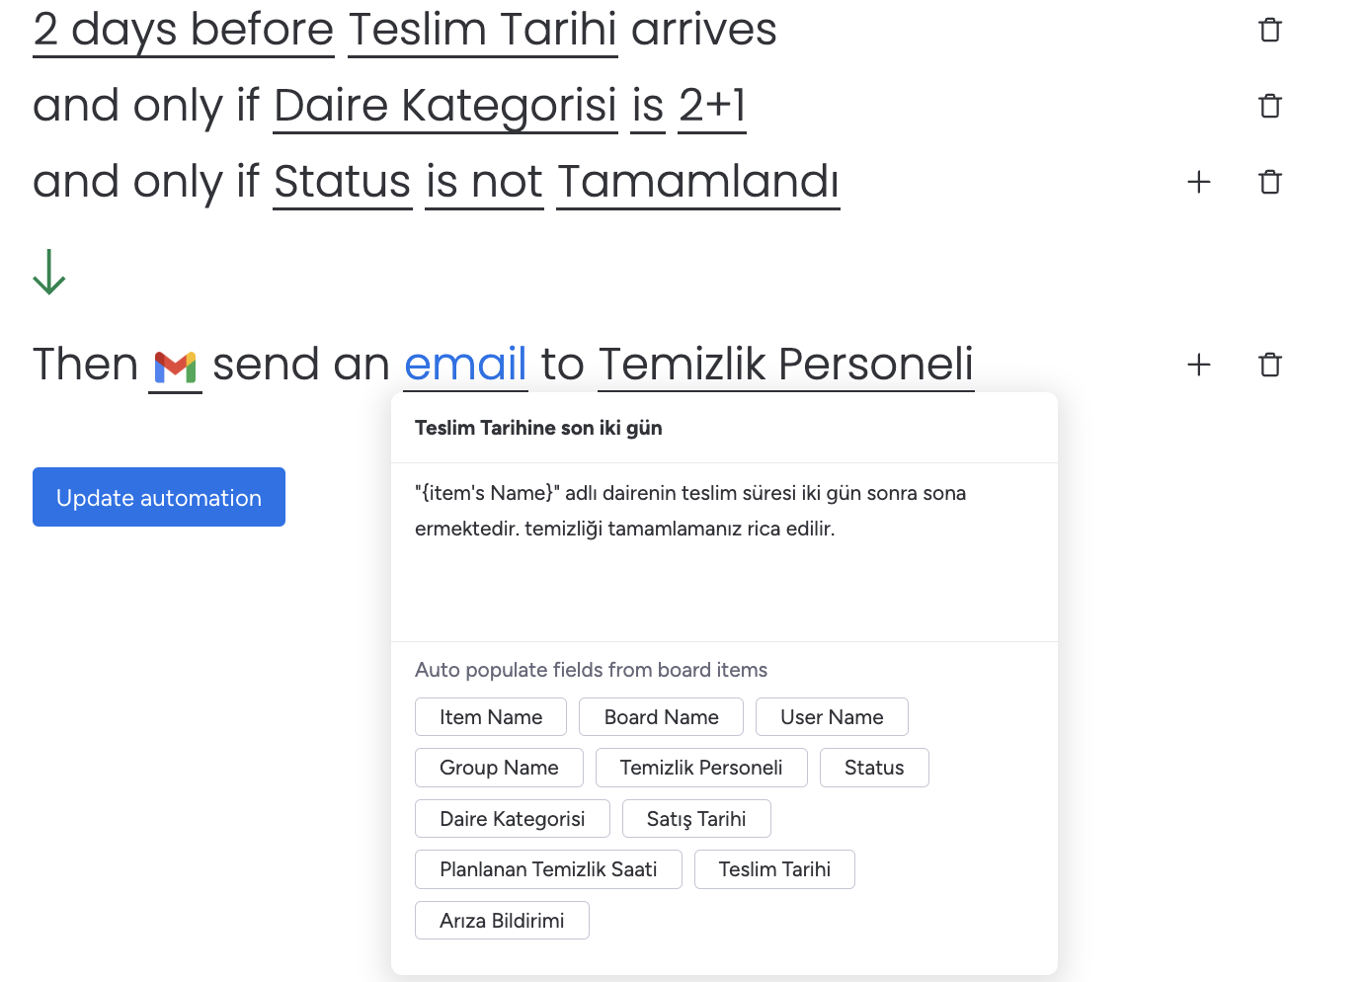Open the '2 days before' time selector
Image resolution: width=1367 pixels, height=982 pixels.
(184, 30)
